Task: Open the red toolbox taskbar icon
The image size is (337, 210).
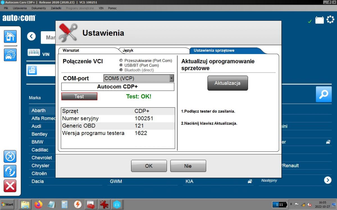Action: click(90, 204)
